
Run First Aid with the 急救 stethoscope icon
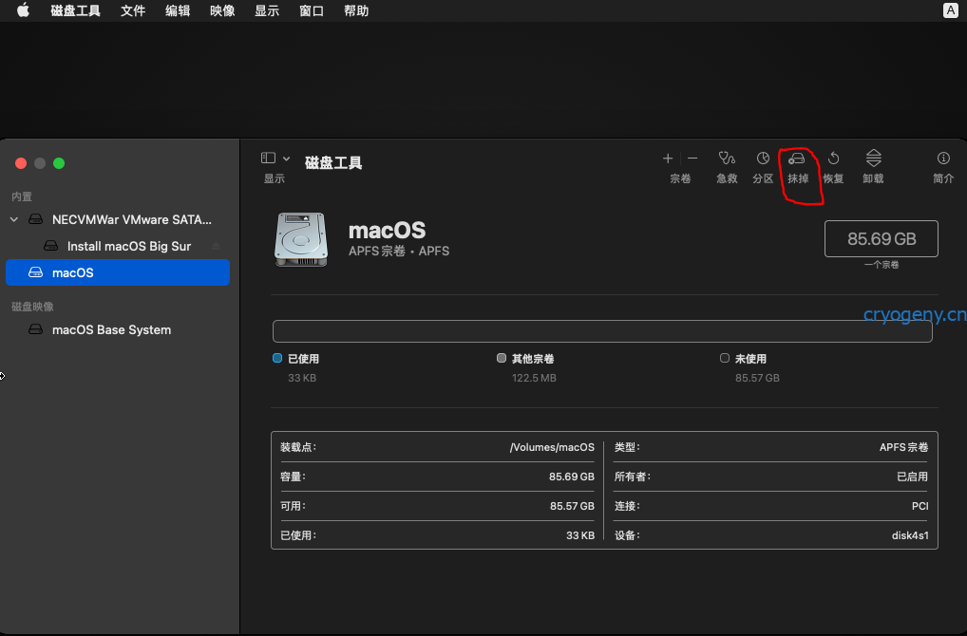coord(727,159)
